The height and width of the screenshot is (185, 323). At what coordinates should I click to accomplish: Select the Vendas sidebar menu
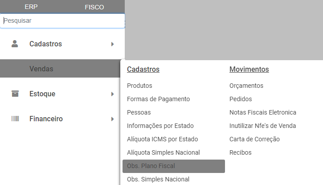coord(41,69)
